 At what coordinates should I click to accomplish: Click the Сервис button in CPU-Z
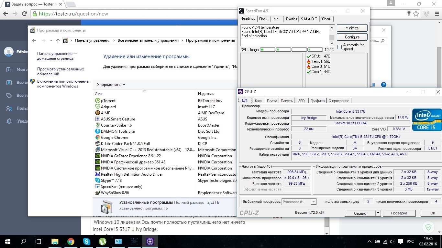pyautogui.click(x=360, y=213)
